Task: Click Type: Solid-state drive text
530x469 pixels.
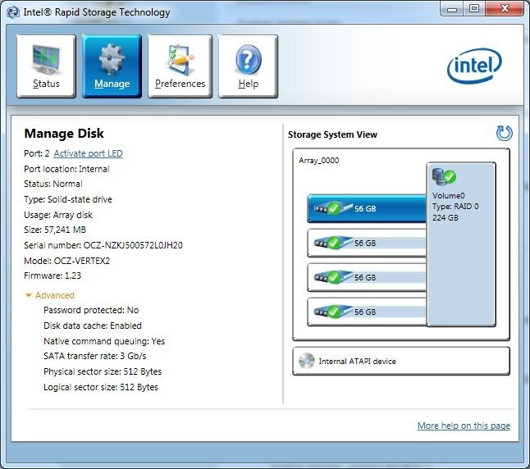Action: point(67,199)
